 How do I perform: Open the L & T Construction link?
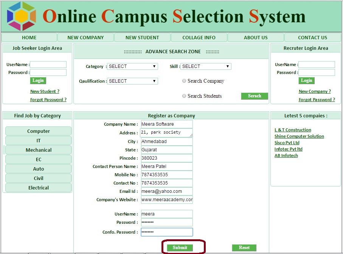(x=293, y=130)
